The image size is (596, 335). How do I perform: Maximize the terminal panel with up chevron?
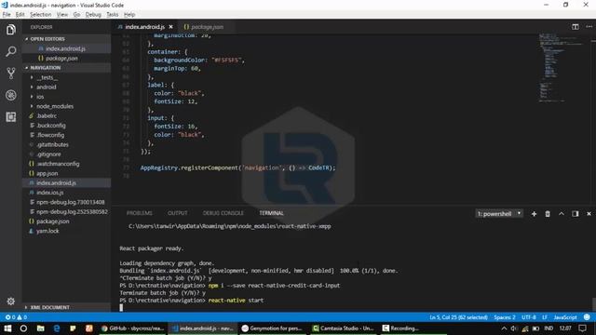click(561, 214)
